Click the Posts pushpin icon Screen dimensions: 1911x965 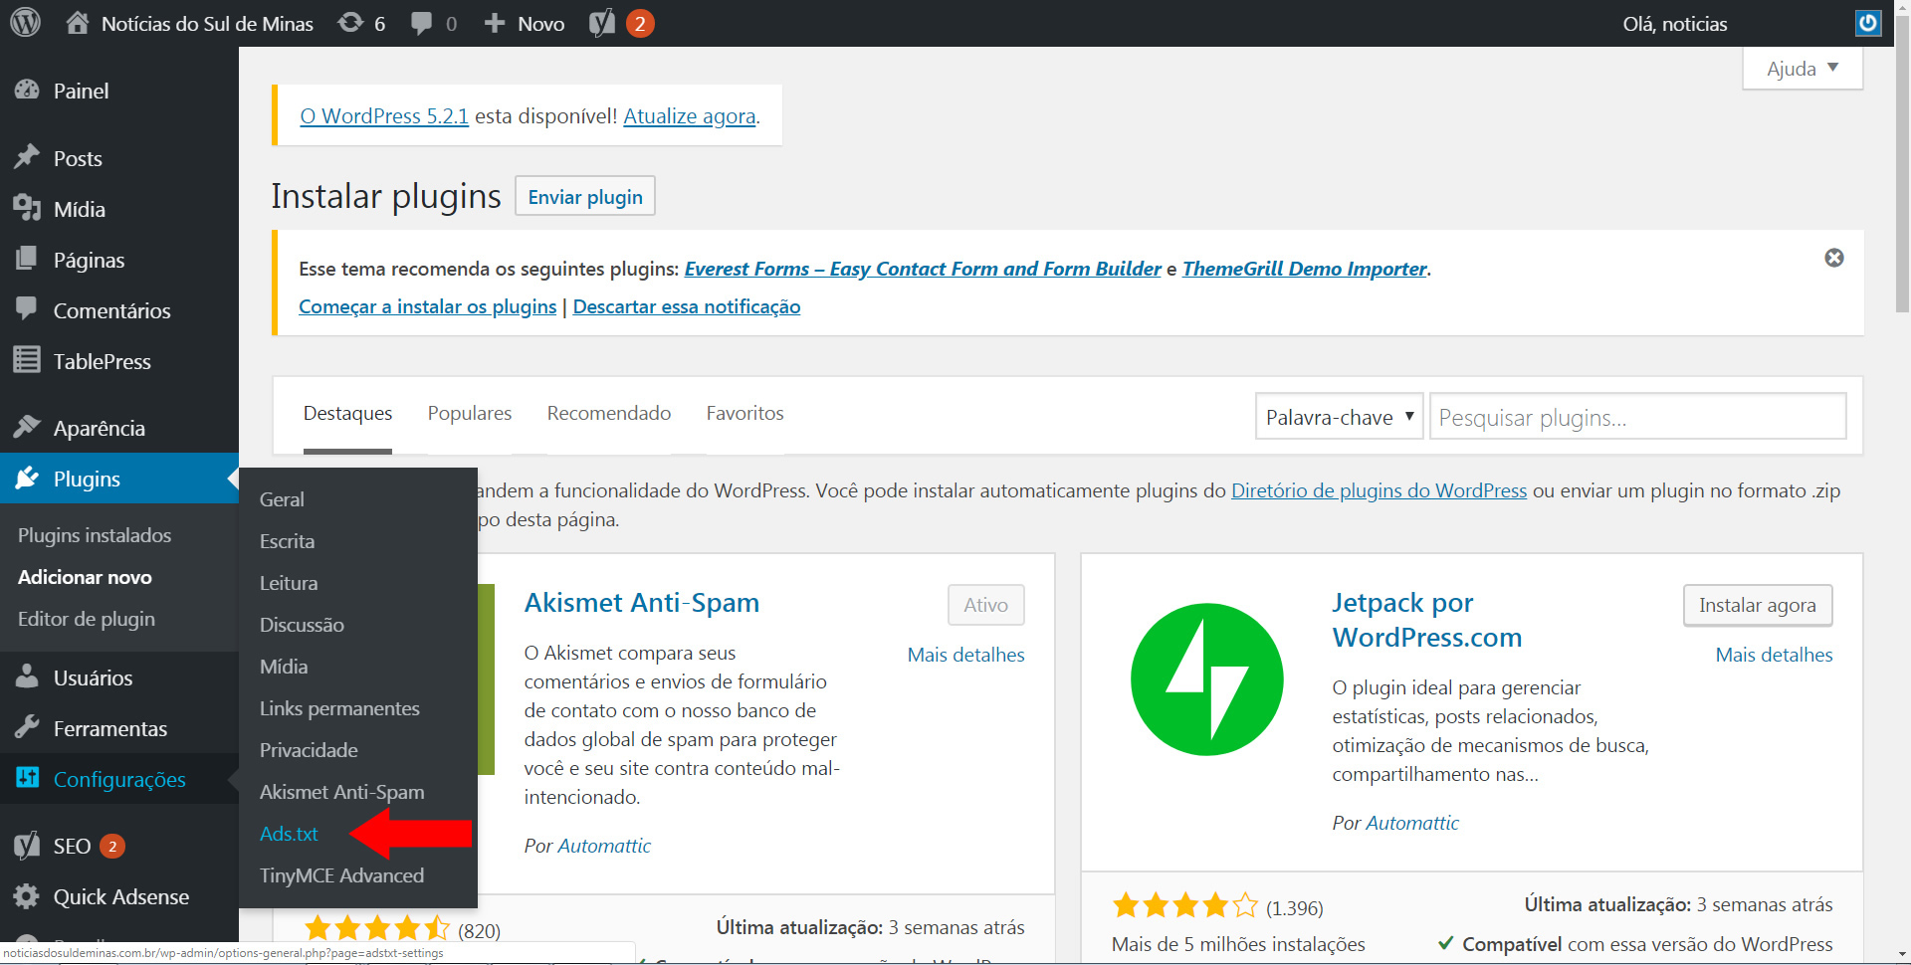tap(27, 158)
